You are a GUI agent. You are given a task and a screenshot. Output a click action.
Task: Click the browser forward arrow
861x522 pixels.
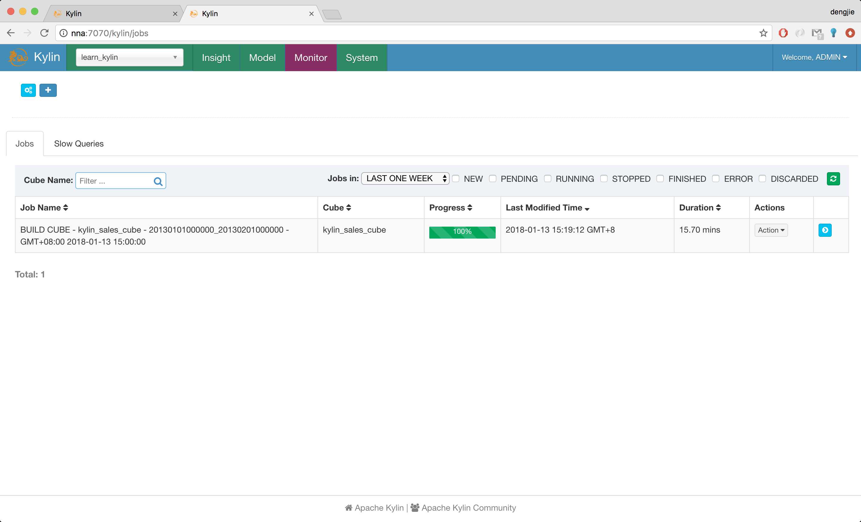tap(27, 33)
